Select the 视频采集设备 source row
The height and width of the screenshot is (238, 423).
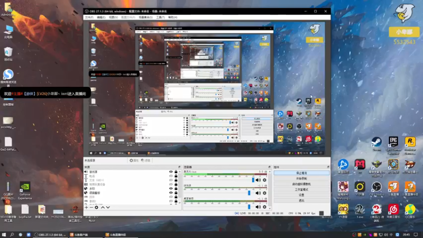click(x=131, y=184)
